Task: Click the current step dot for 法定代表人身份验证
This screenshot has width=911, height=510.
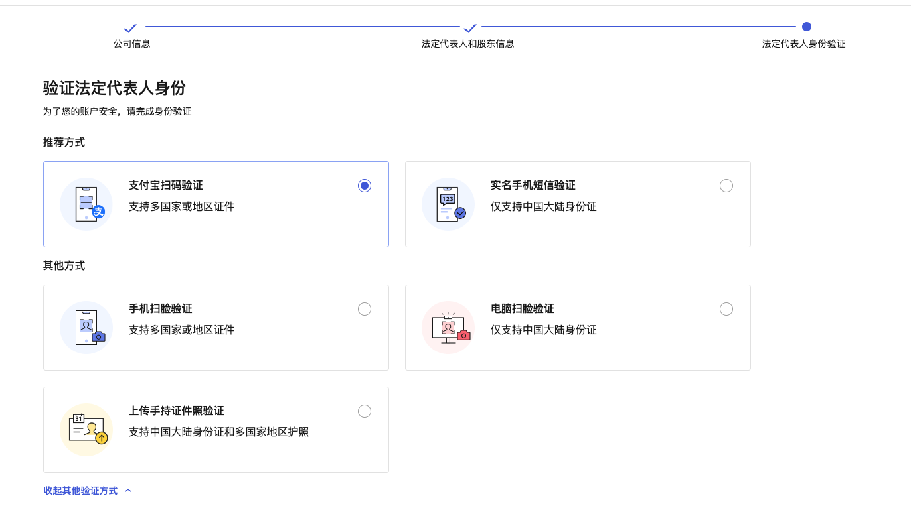Action: coord(806,27)
